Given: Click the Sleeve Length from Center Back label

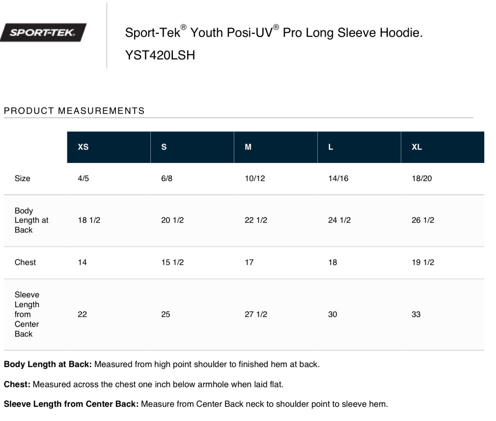Looking at the screenshot, I should coord(27,314).
